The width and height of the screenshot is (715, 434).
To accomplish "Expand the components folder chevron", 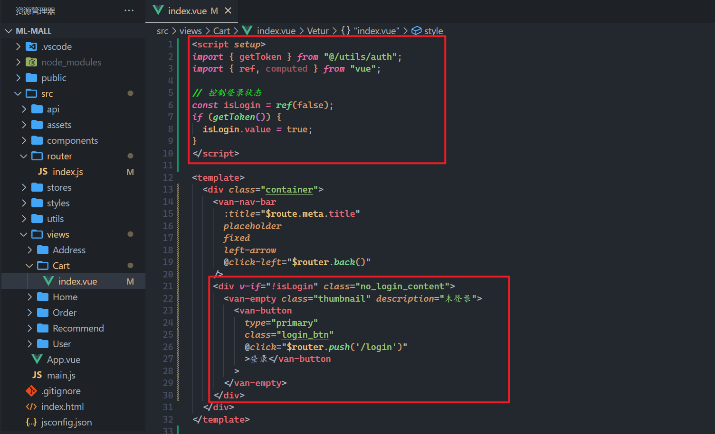I will [24, 140].
